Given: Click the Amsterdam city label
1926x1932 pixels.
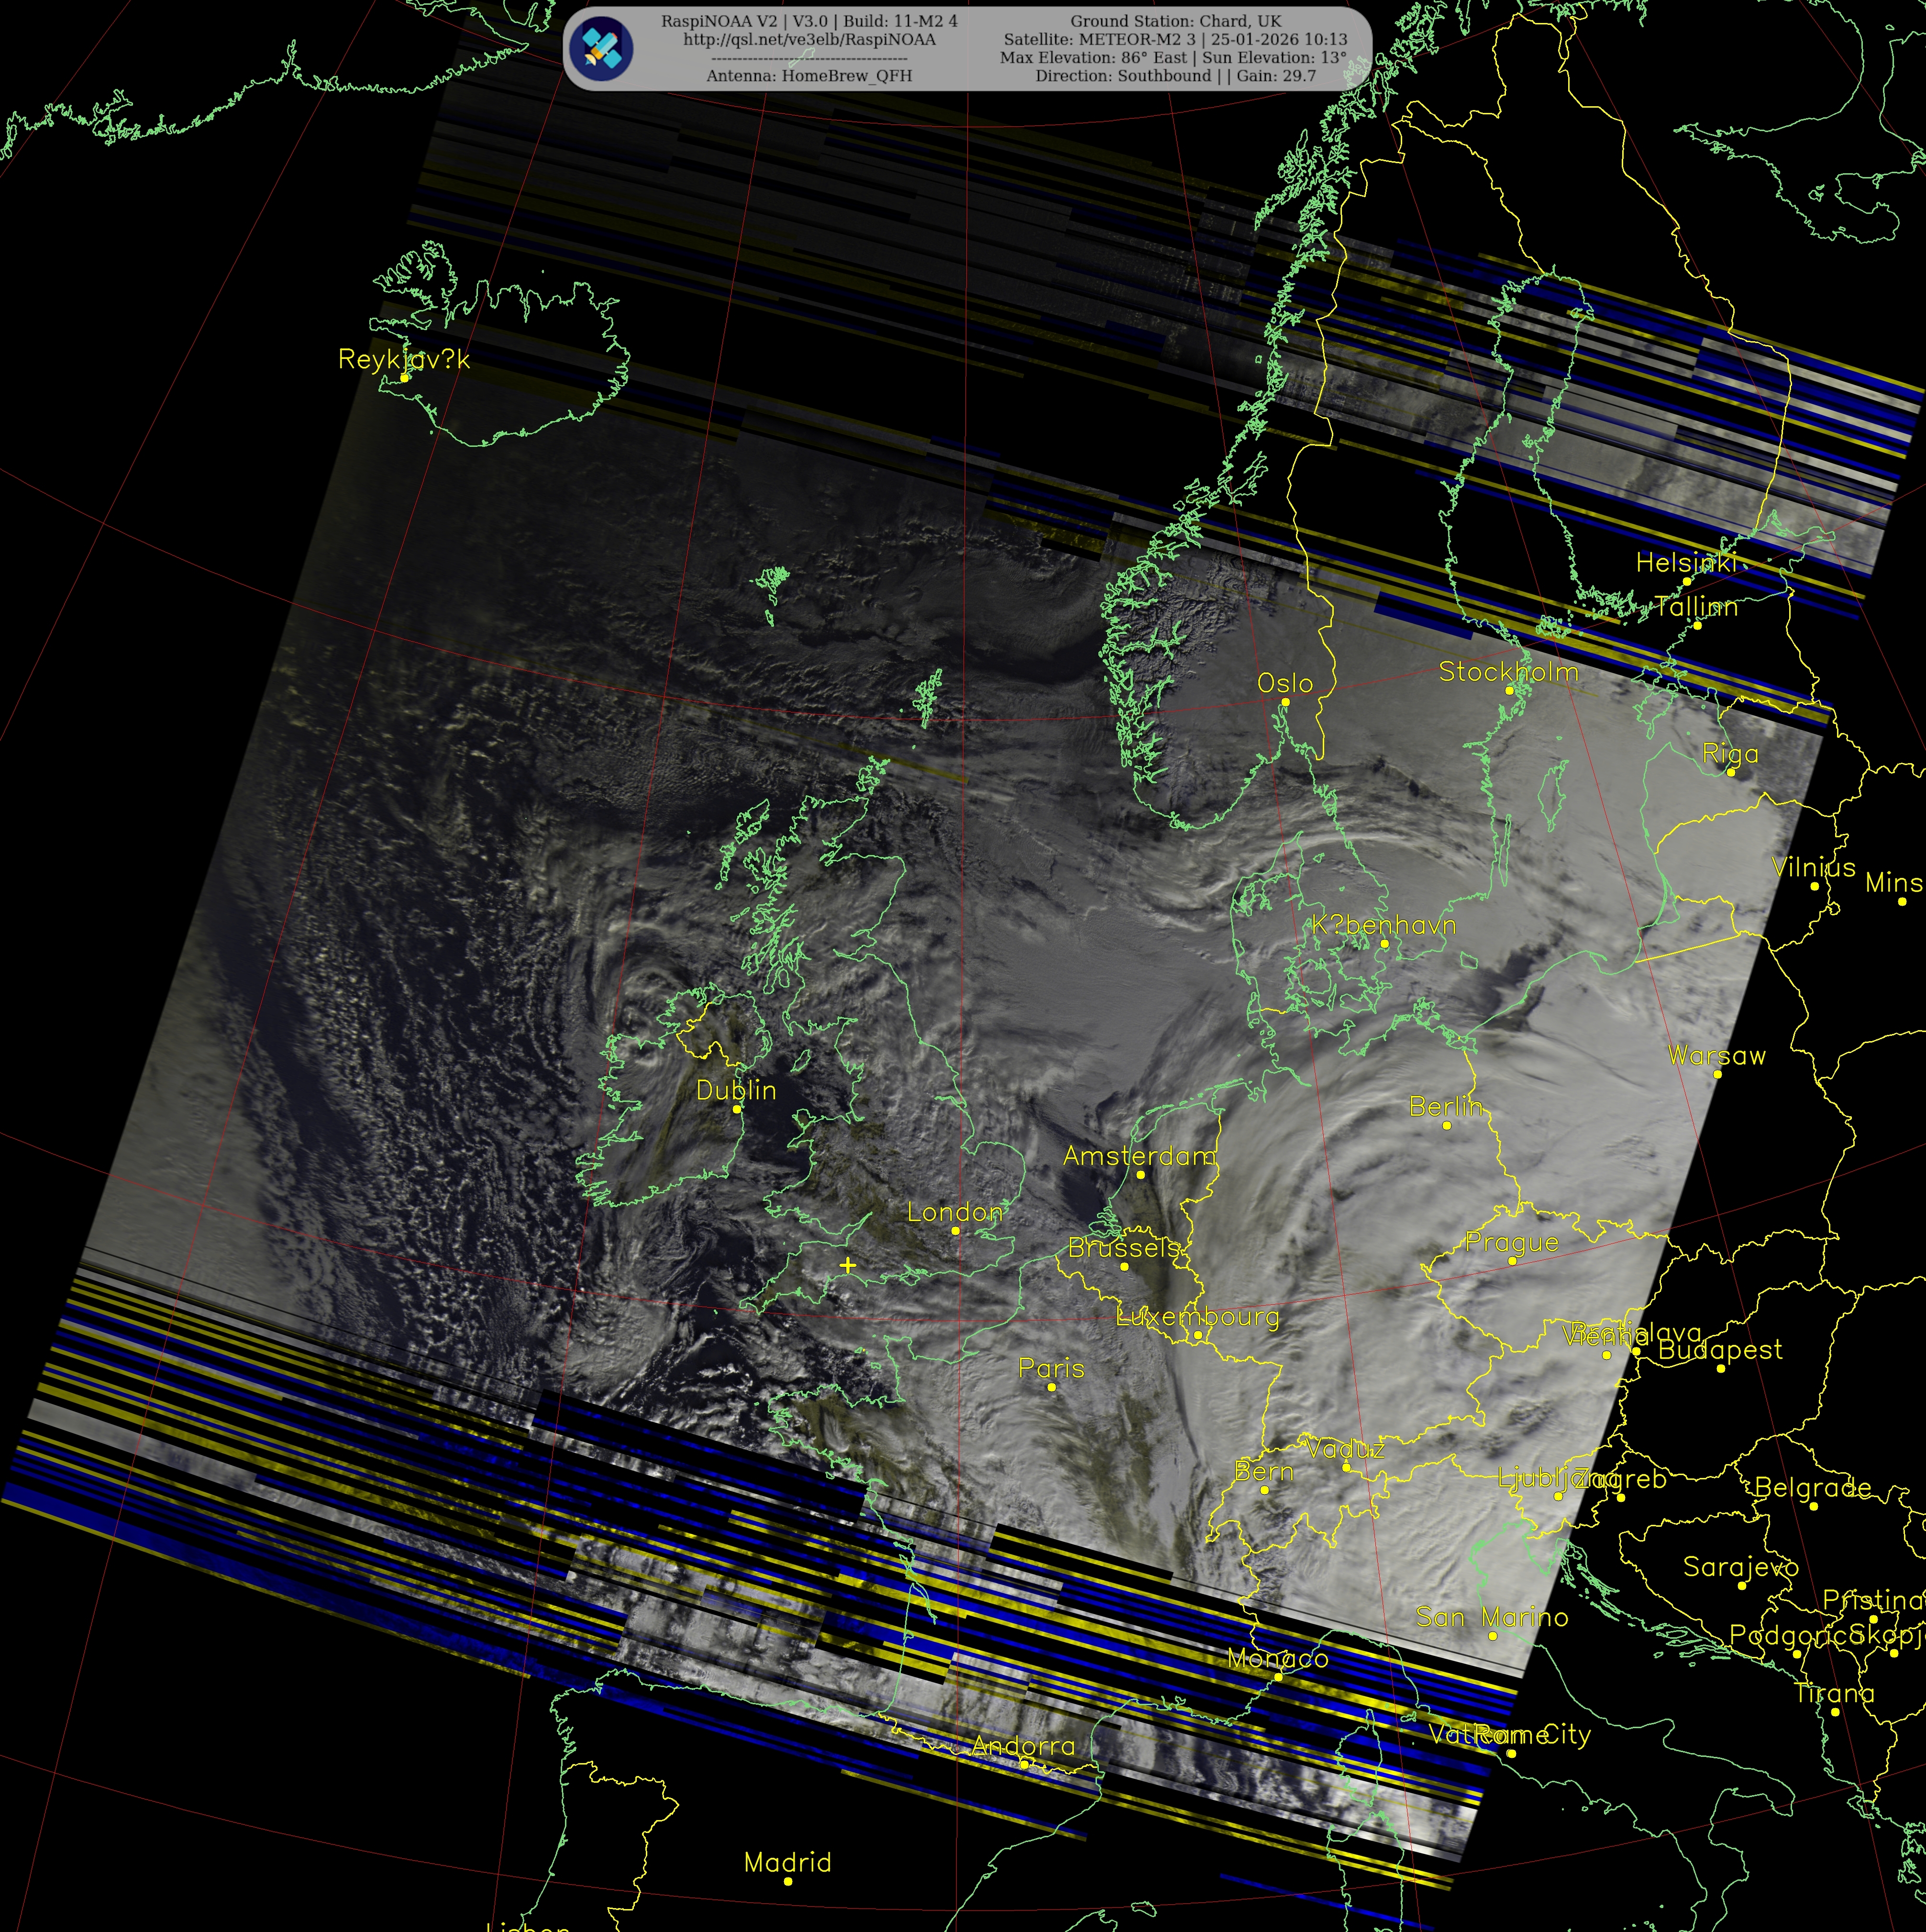Looking at the screenshot, I should click(x=1139, y=1156).
